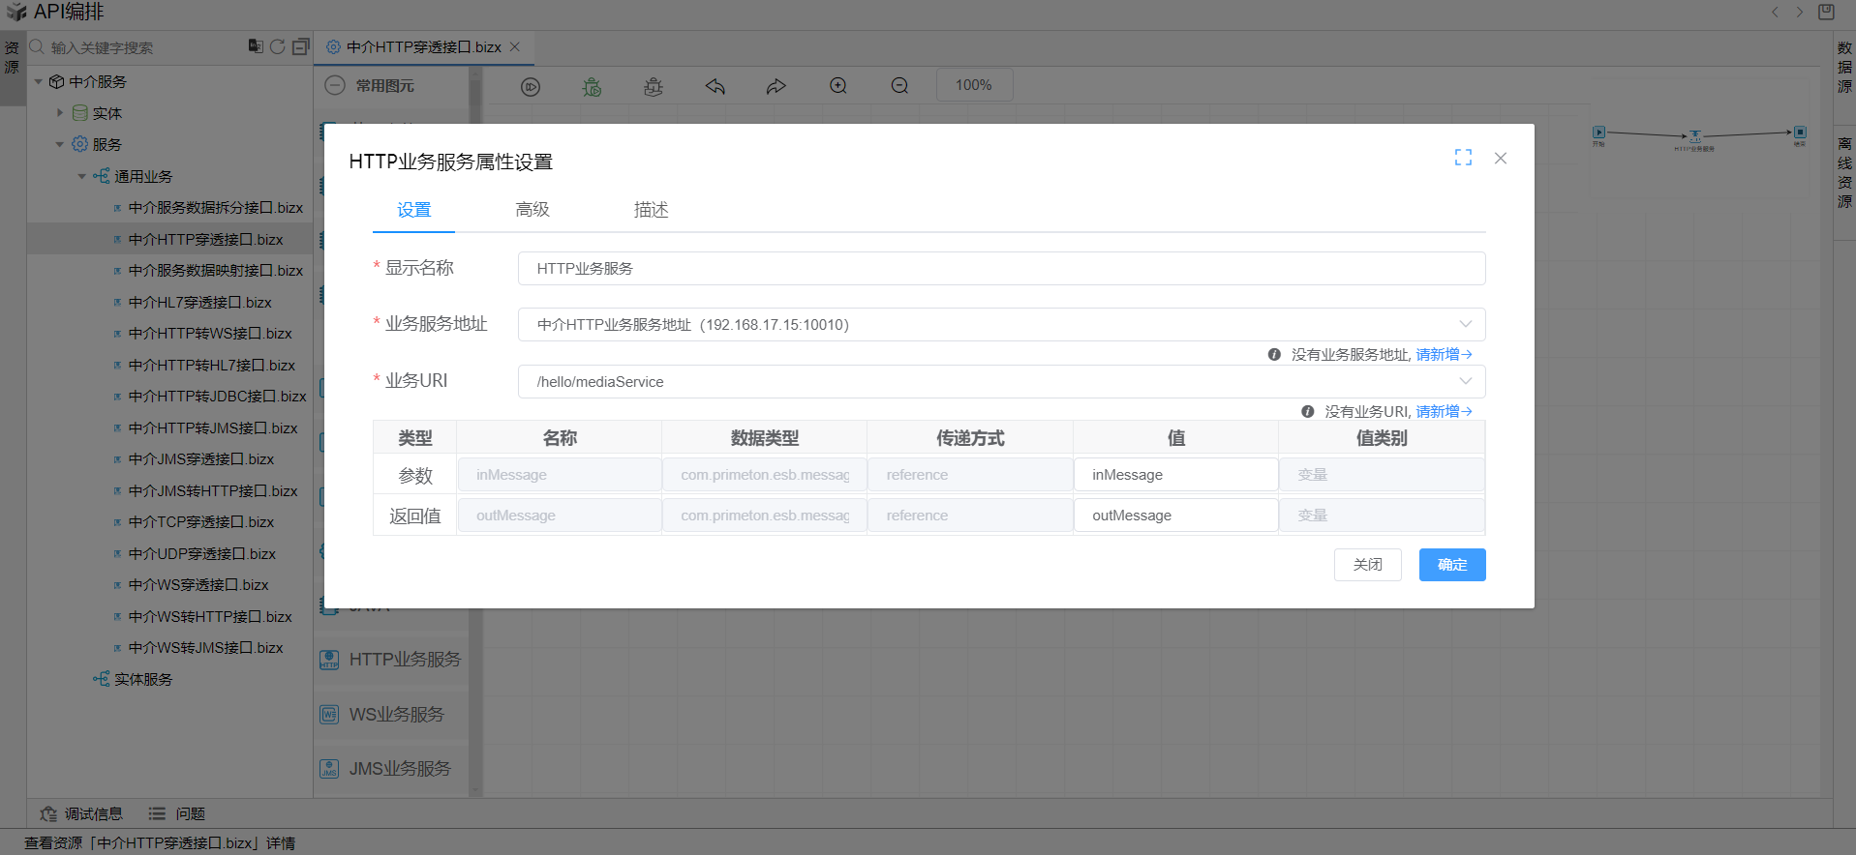Screen dimensions: 1856x855
Task: Click the undo arrow icon
Action: click(x=715, y=87)
